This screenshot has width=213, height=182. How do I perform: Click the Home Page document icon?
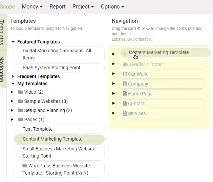tap(125, 94)
